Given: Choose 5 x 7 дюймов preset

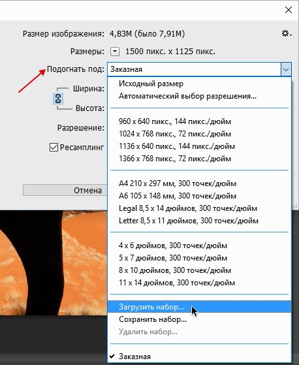Looking at the screenshot, I should [x=199, y=258].
